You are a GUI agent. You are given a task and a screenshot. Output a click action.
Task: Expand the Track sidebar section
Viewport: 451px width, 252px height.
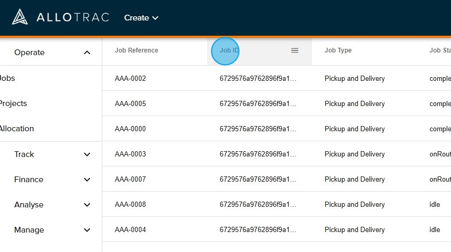click(x=87, y=154)
